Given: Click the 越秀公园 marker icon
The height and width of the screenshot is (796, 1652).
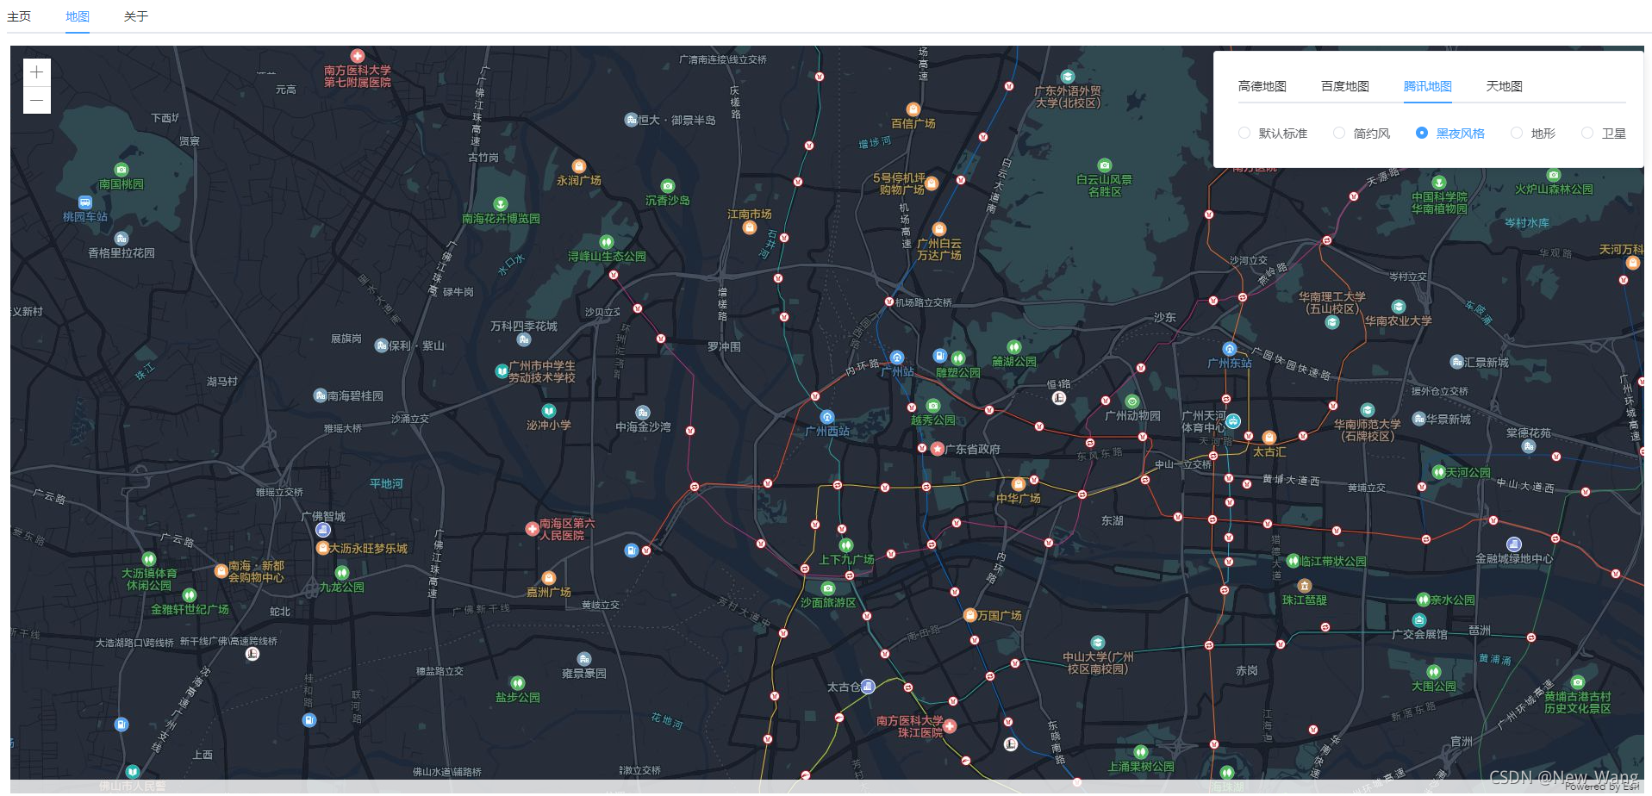Looking at the screenshot, I should tap(933, 406).
